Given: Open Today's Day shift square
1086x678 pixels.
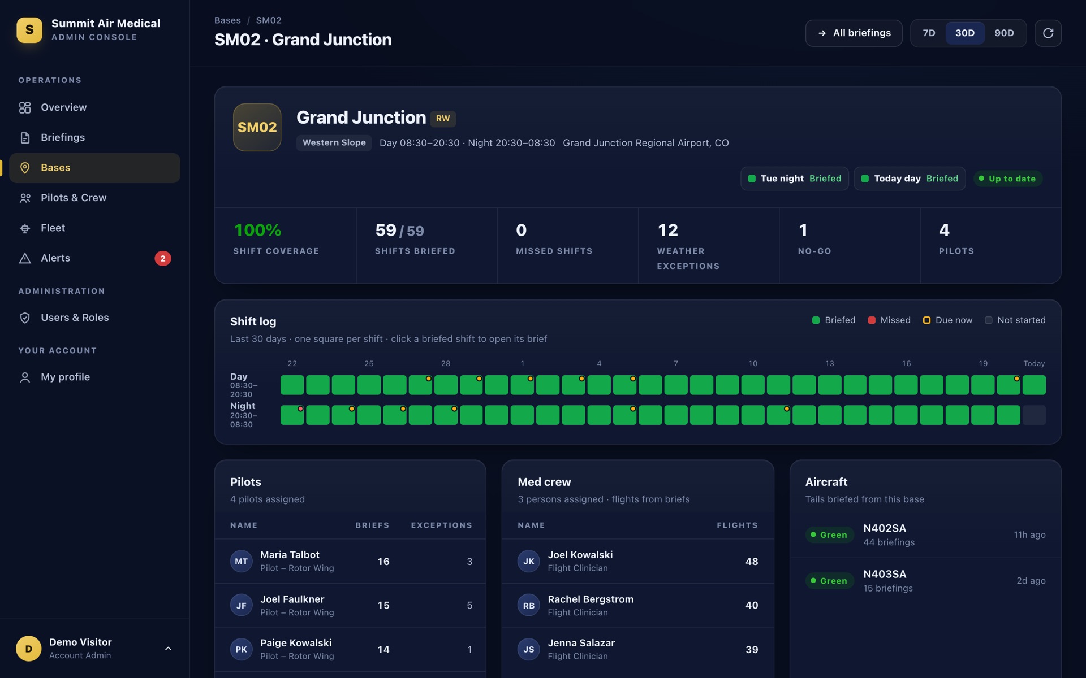Looking at the screenshot, I should click(x=1034, y=385).
